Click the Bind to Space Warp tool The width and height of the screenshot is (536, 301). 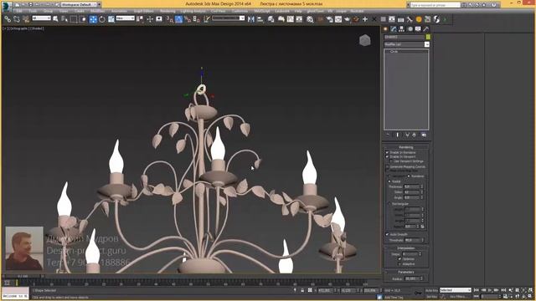[x=26, y=19]
